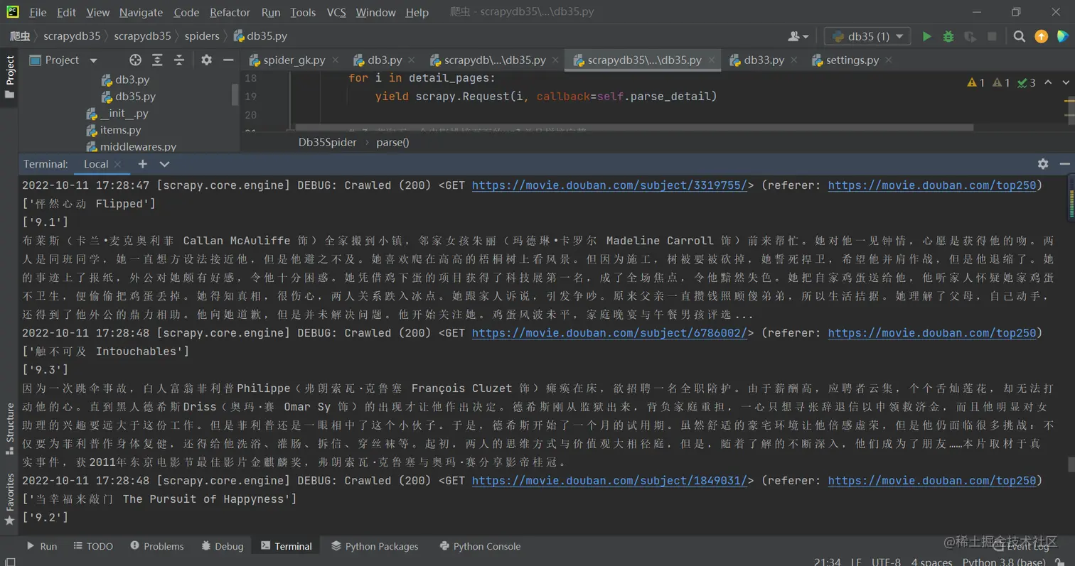Click the orange update arrow icon
Image resolution: width=1075 pixels, height=566 pixels.
[x=1041, y=36]
